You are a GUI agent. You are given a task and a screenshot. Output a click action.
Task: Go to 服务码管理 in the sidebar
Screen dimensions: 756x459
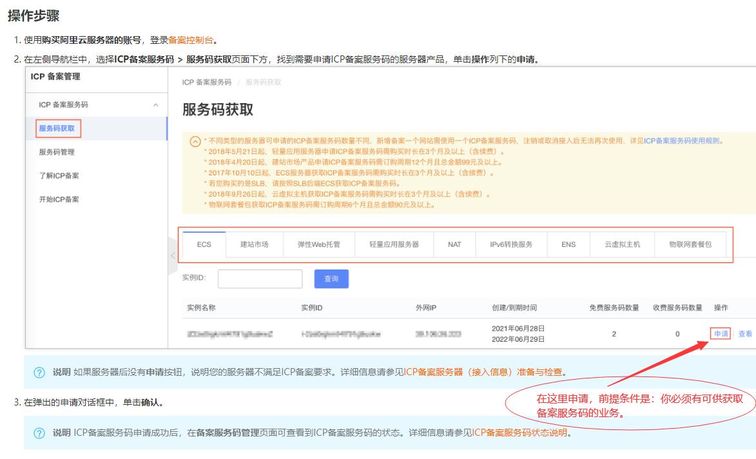[57, 152]
